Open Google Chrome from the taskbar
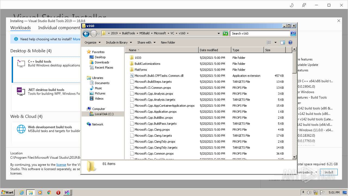 (x=49, y=192)
